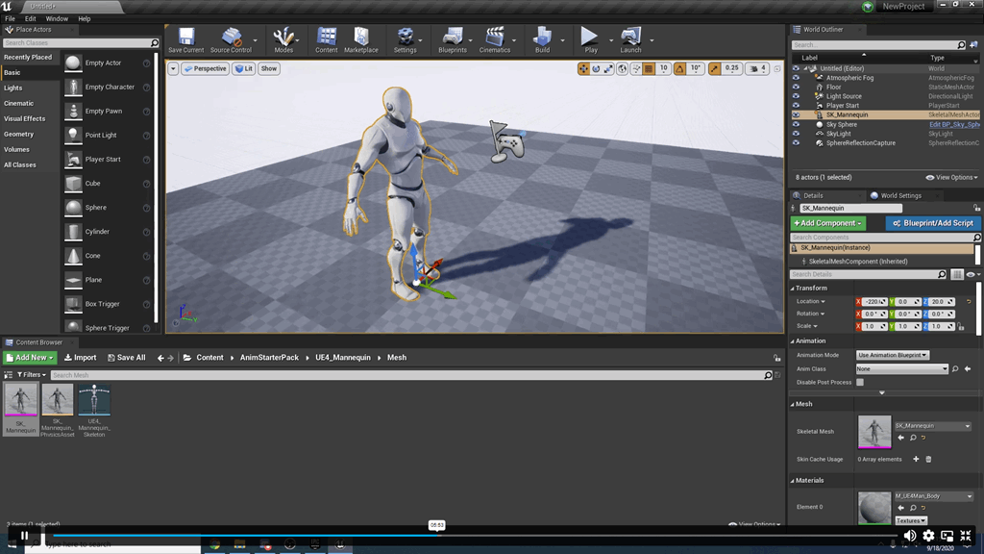984x554 pixels.
Task: Open the M_UE4Man_Body material dropdown
Action: (x=934, y=496)
